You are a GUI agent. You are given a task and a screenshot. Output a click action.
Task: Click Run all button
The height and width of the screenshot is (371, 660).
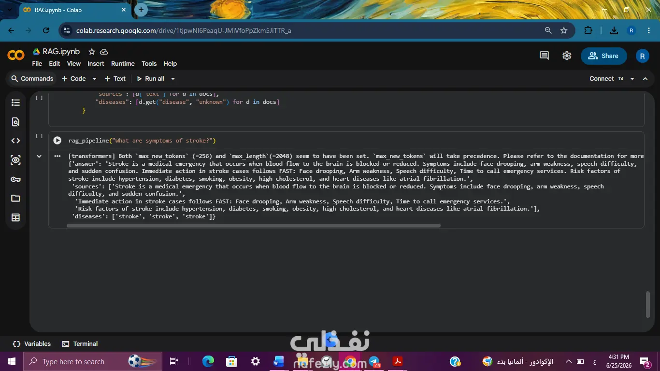[x=151, y=79]
